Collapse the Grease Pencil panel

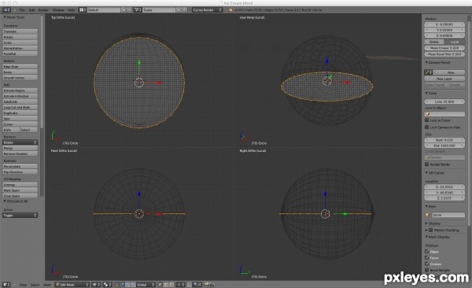(426, 62)
